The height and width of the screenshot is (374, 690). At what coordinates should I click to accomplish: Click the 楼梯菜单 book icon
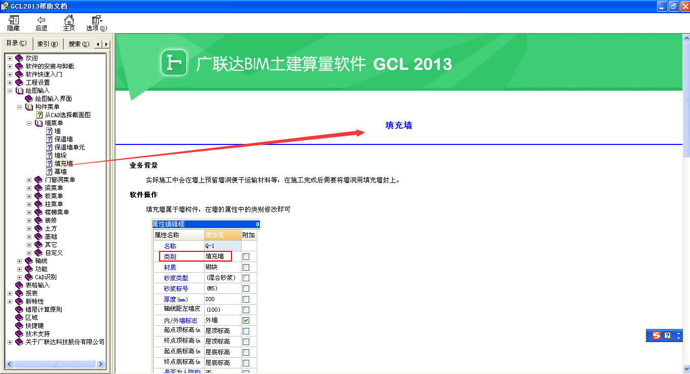coord(39,212)
